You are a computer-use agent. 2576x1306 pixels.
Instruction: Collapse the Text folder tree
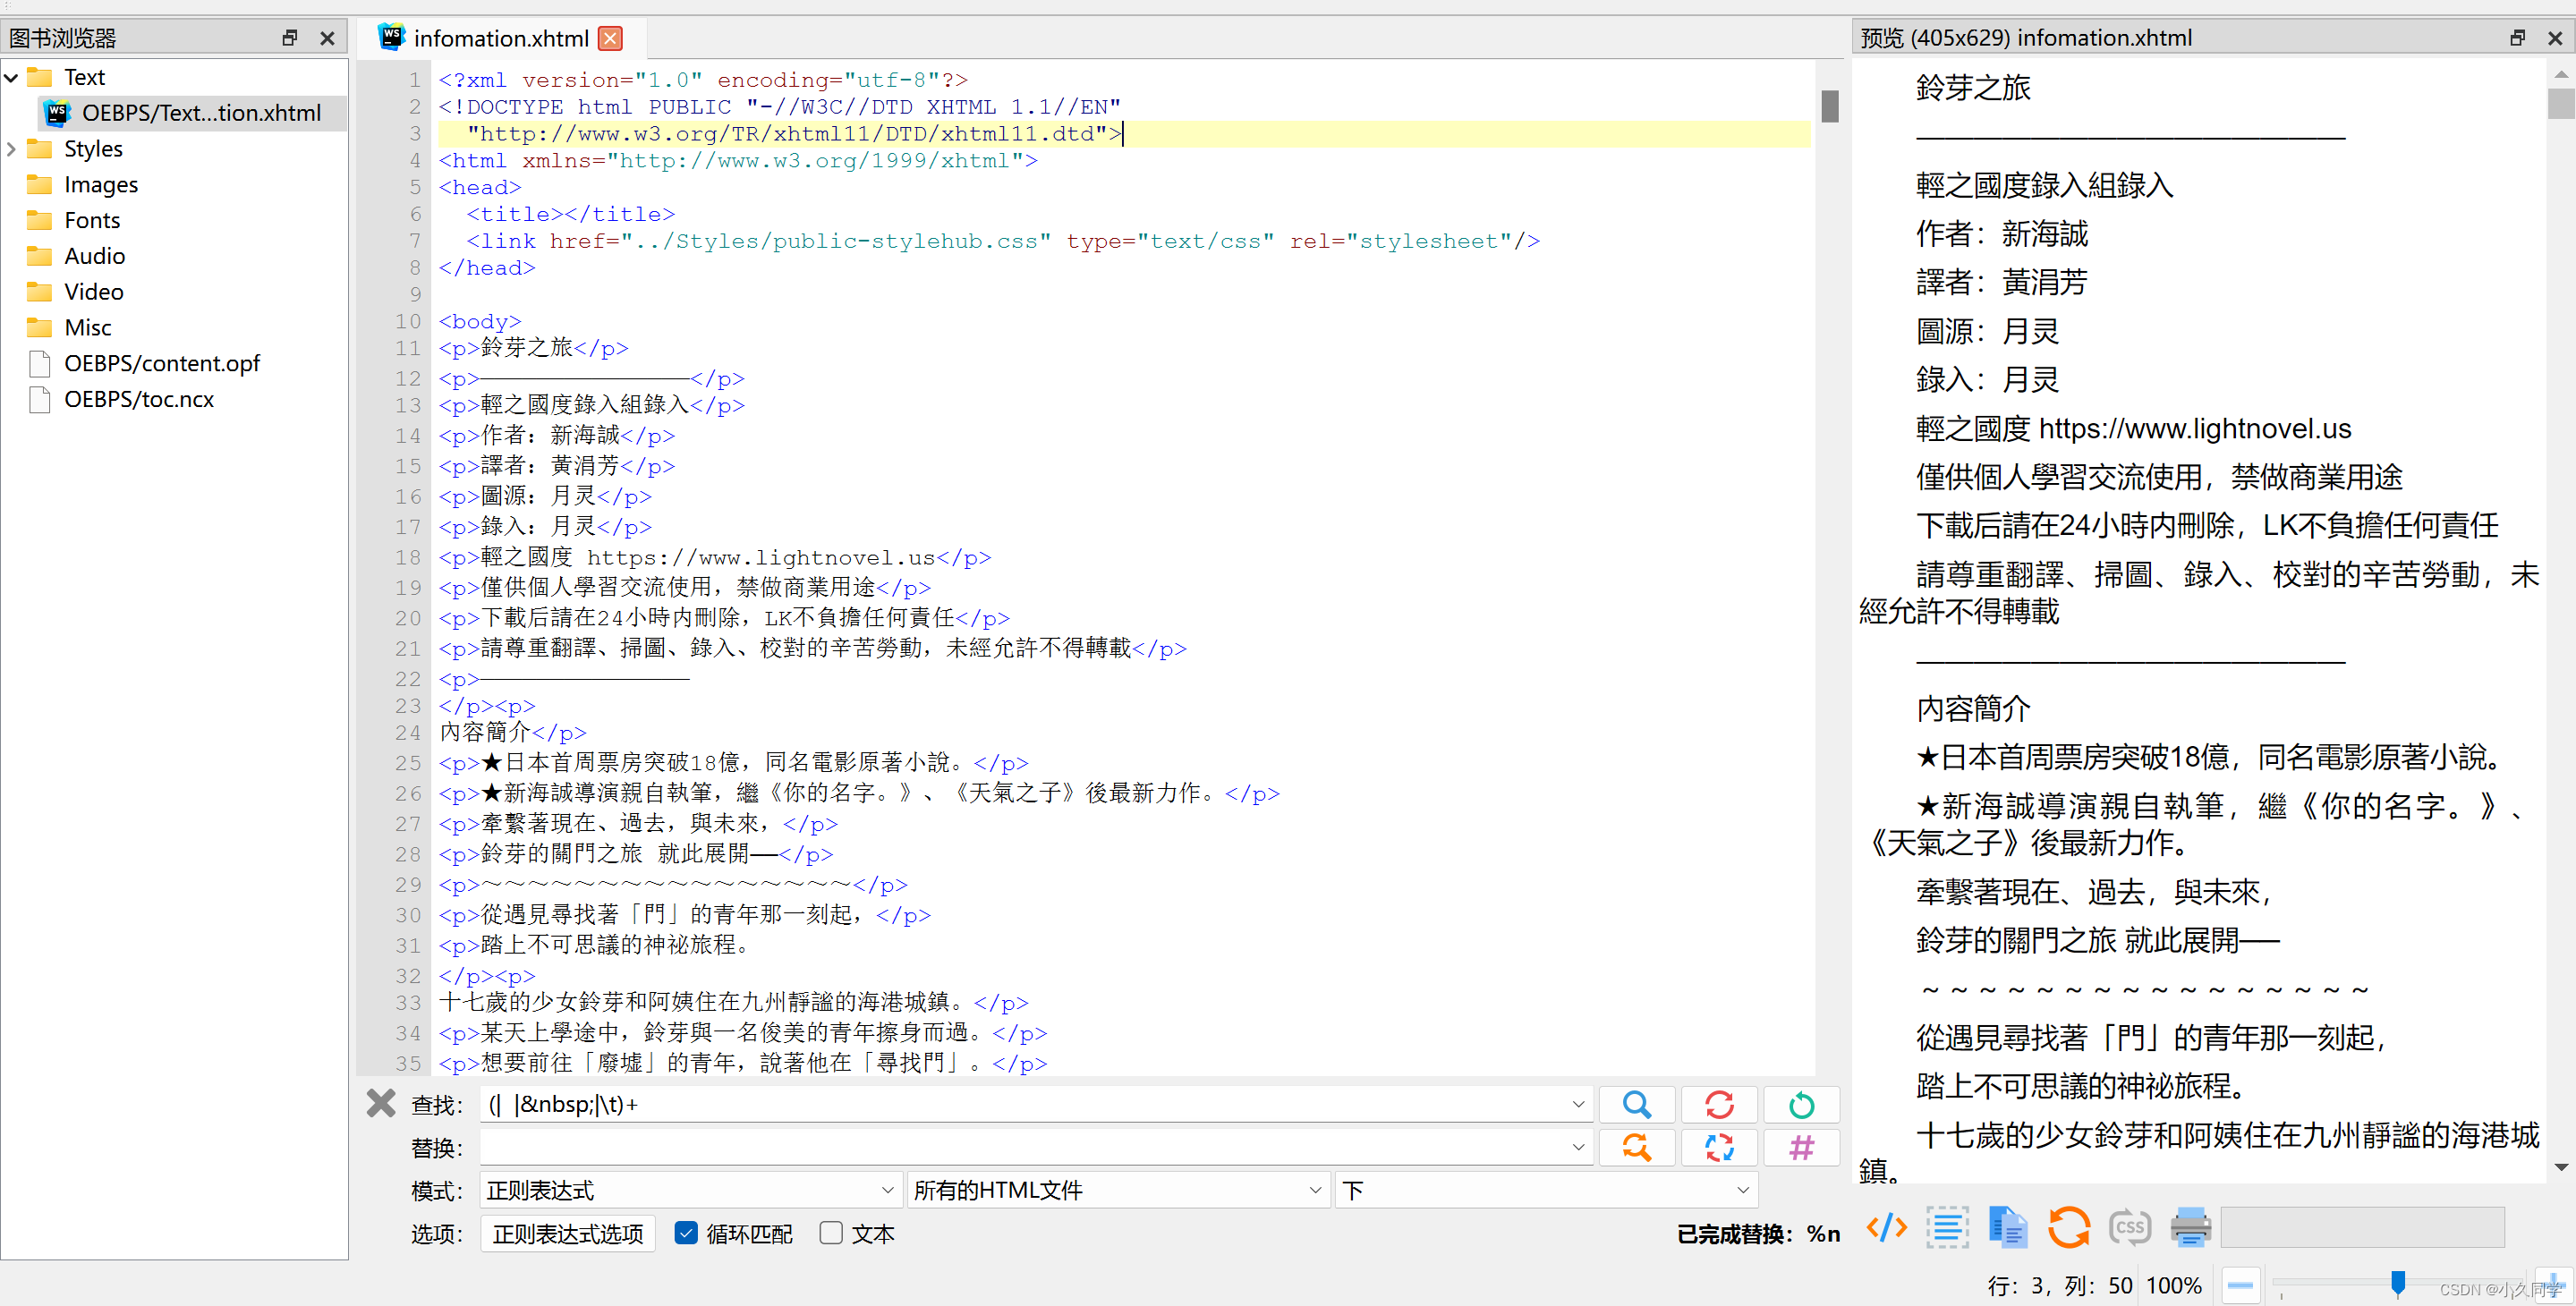point(12,77)
